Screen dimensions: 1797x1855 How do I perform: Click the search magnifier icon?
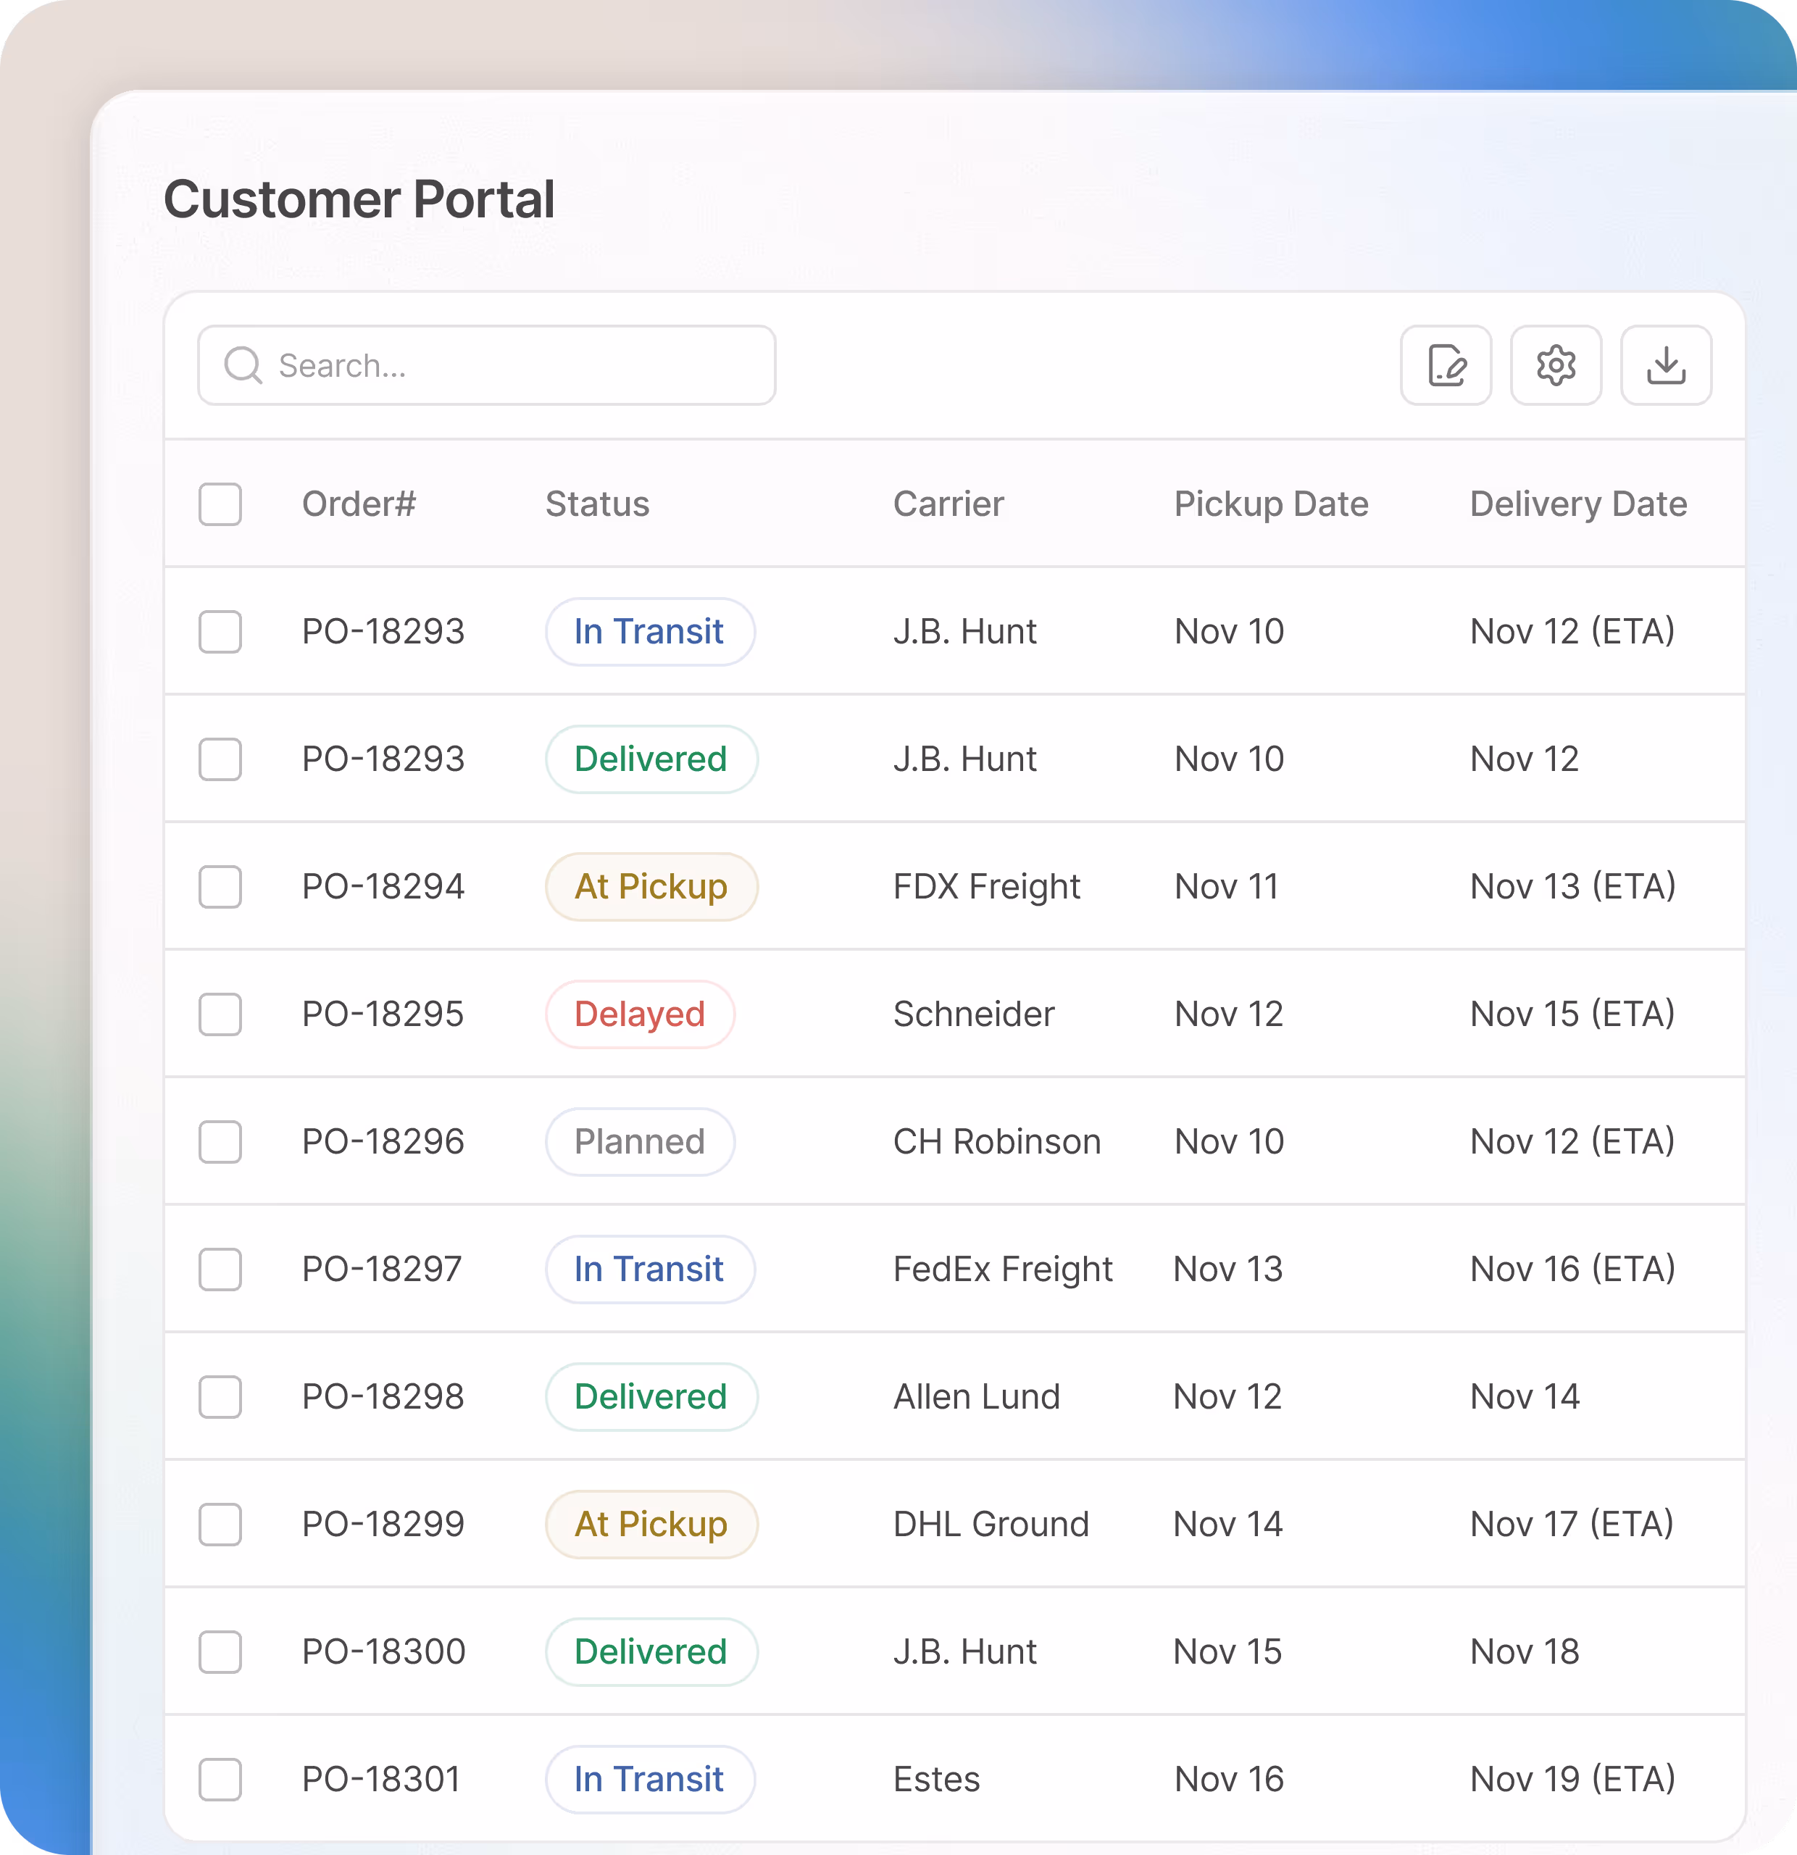[x=243, y=365]
